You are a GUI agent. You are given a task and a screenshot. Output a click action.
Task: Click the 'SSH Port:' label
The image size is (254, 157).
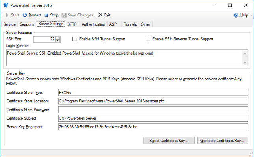[14, 39]
